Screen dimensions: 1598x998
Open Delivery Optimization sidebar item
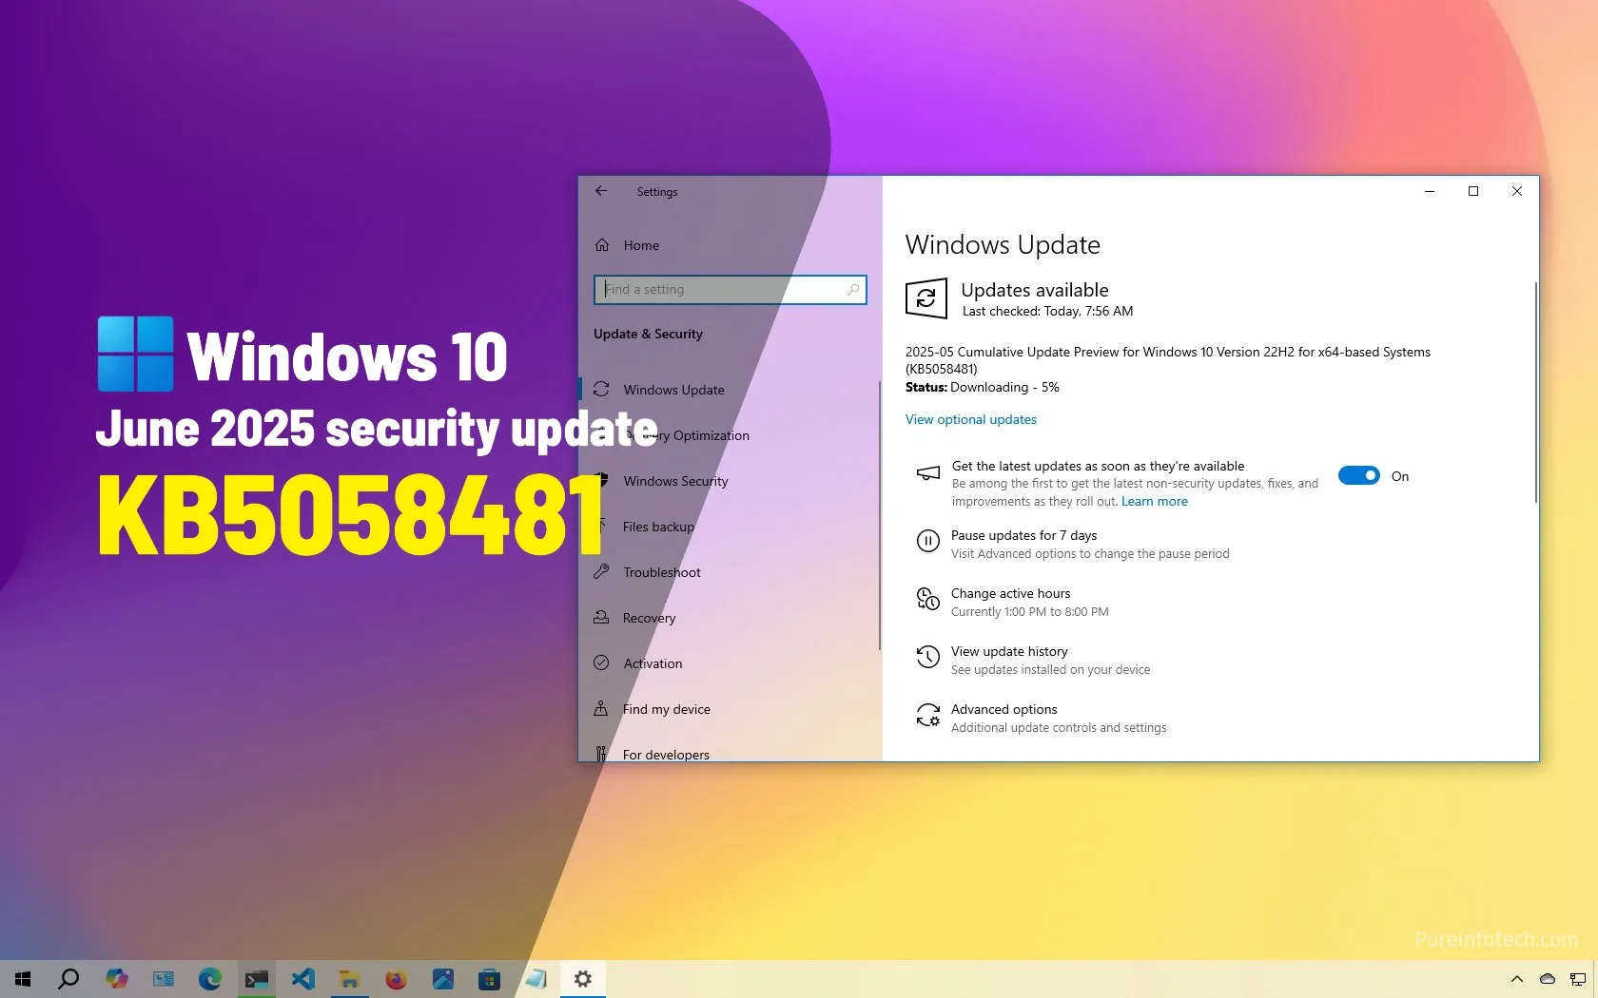click(x=688, y=435)
